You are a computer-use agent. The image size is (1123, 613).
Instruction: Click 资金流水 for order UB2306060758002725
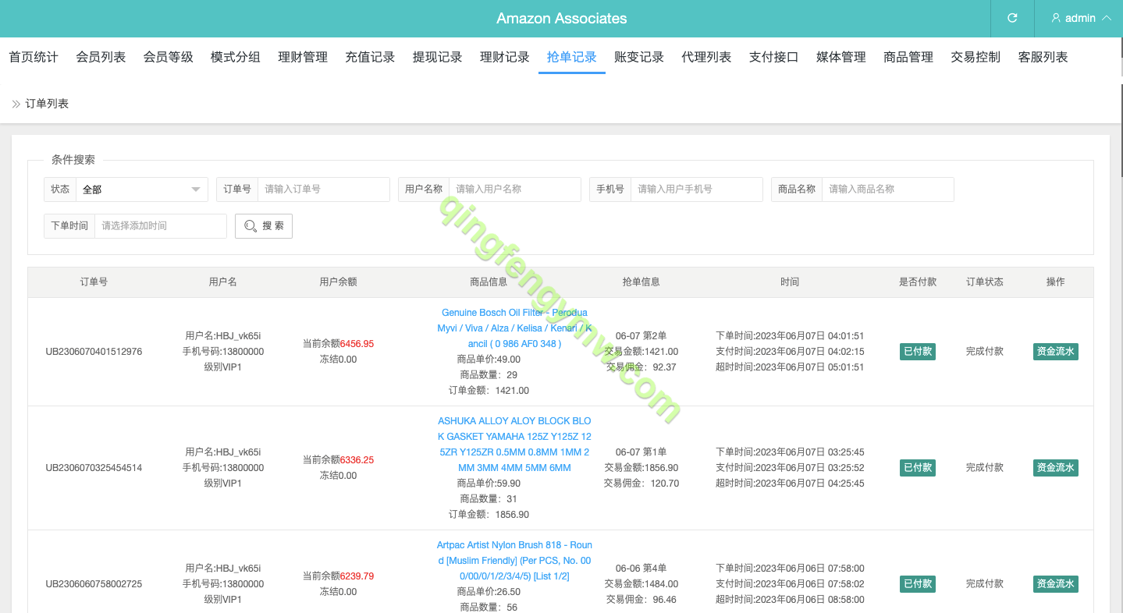1056,584
